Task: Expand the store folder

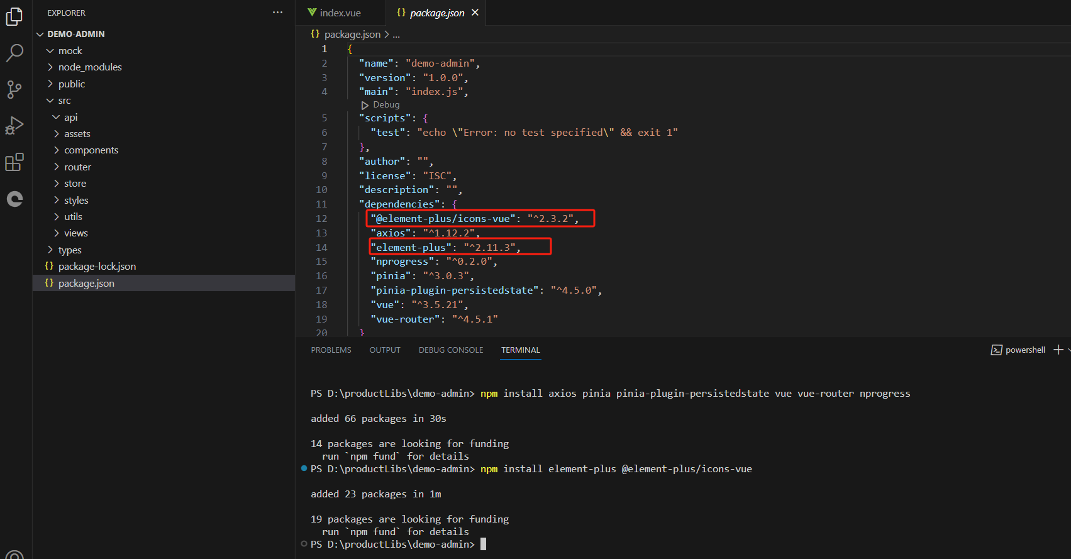Action: [56, 183]
